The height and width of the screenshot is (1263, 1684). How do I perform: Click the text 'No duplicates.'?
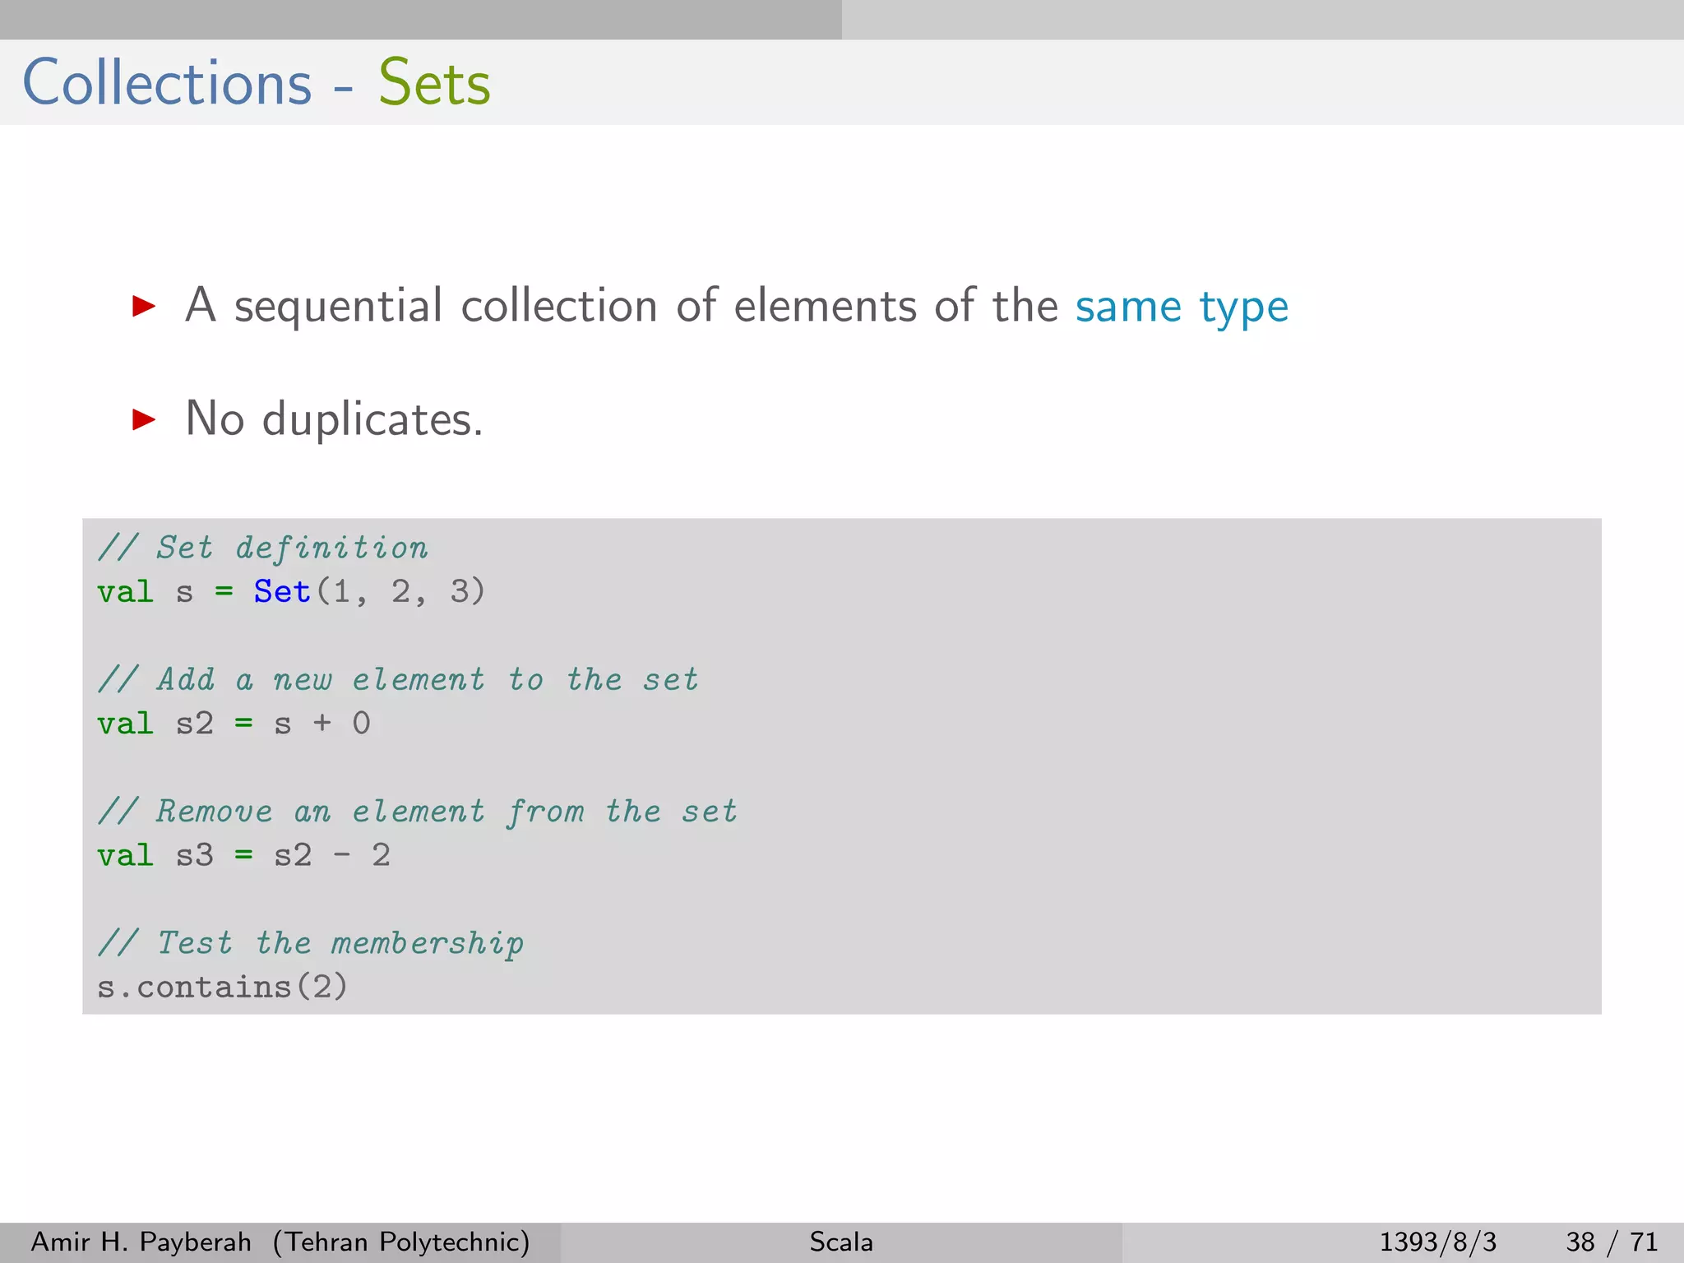click(334, 419)
